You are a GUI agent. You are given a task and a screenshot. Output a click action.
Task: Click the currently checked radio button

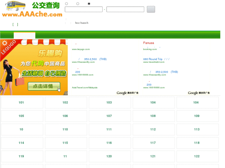(x=89, y=4)
